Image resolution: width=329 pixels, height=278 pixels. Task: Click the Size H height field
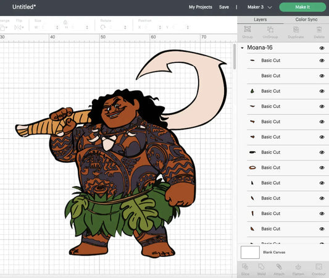point(78,28)
